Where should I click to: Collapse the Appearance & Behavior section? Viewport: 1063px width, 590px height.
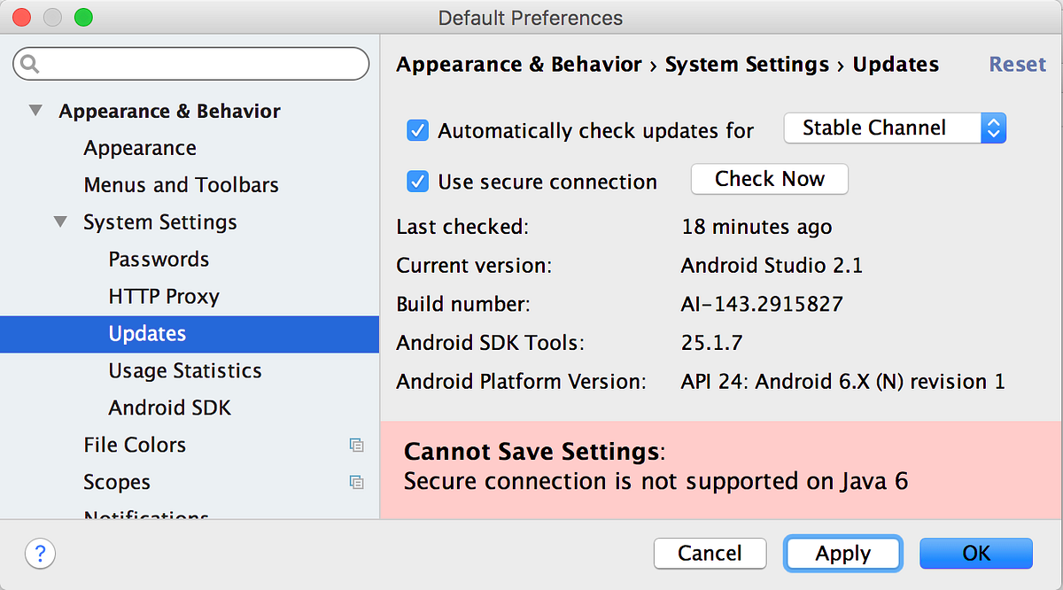[35, 110]
